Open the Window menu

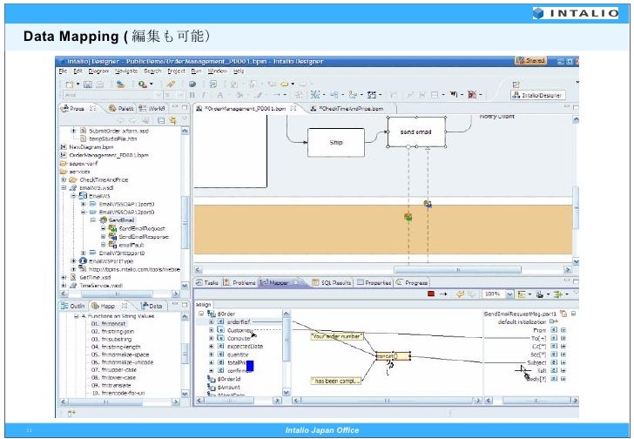pyautogui.click(x=217, y=71)
